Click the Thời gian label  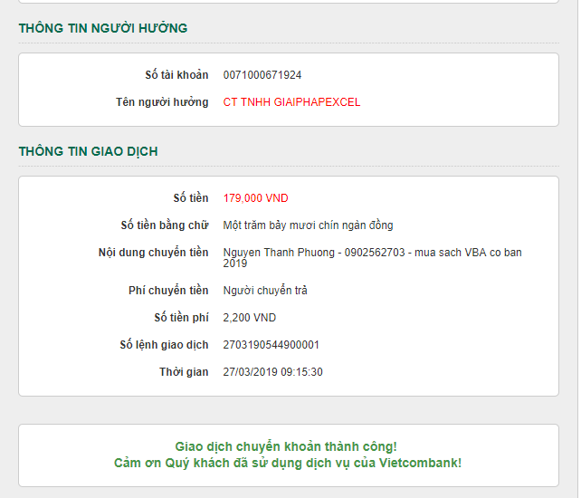(184, 372)
